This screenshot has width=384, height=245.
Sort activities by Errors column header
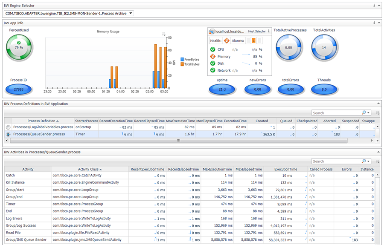pos(346,169)
